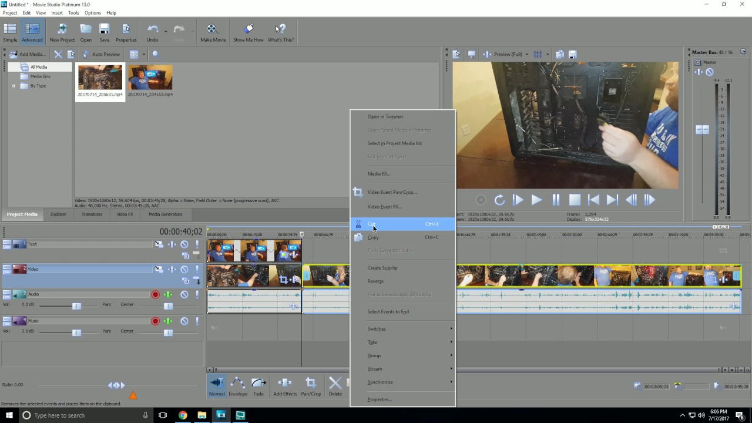Expand the By Type tree node

click(14, 86)
